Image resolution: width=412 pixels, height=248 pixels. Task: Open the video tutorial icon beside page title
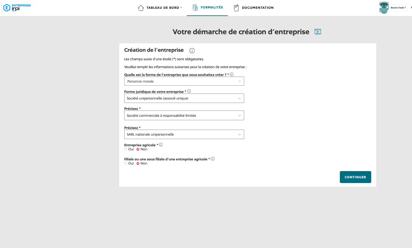tap(318, 32)
